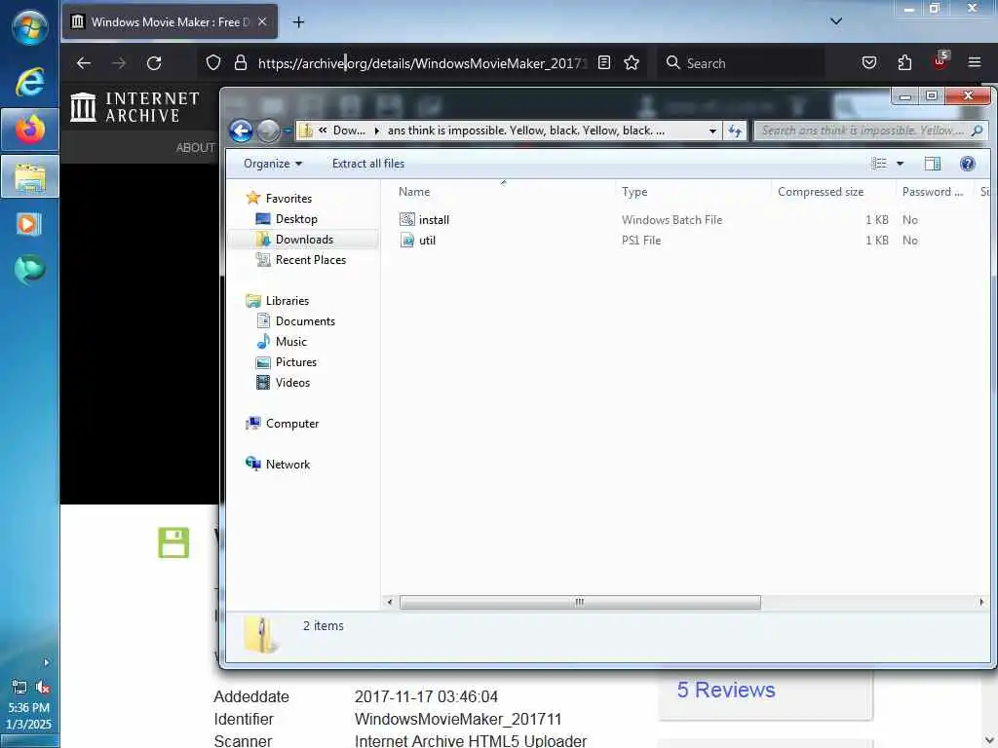Sort by Name column

413,192
